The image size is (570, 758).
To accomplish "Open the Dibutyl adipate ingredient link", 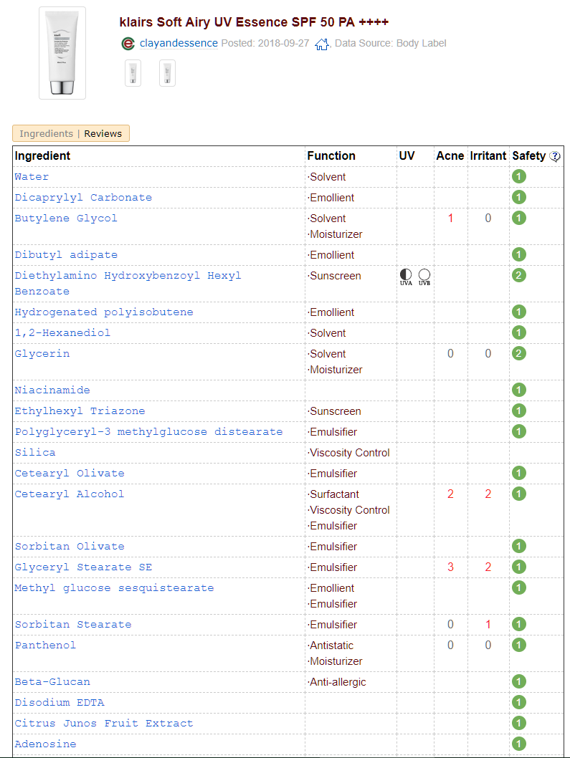I will [66, 255].
